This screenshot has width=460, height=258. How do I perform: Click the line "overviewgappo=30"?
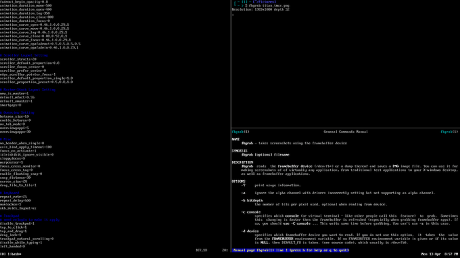point(15,132)
